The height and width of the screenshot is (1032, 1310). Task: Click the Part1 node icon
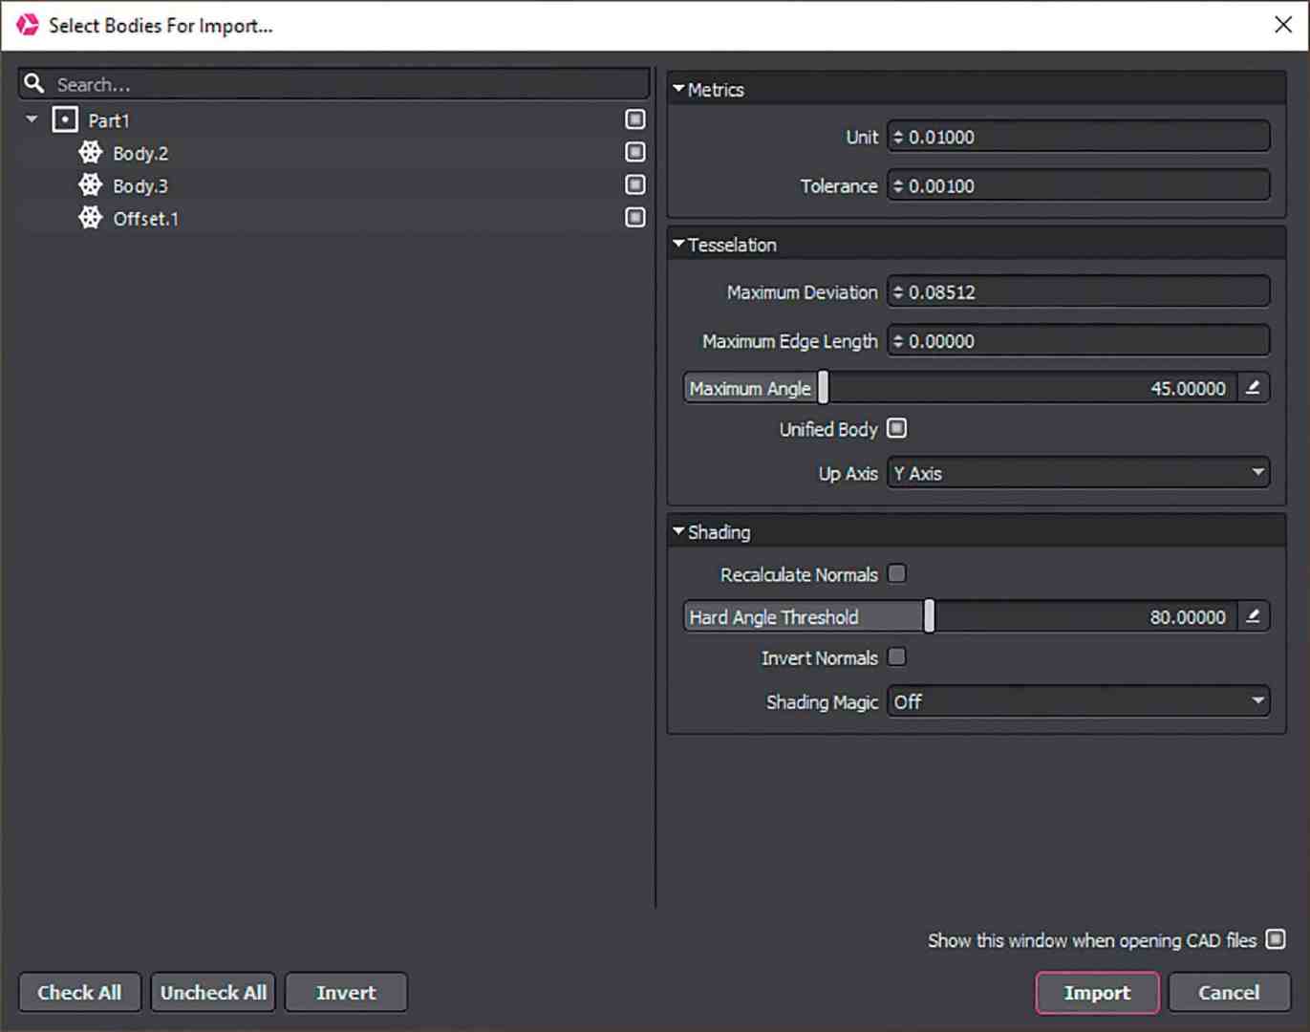click(x=64, y=119)
